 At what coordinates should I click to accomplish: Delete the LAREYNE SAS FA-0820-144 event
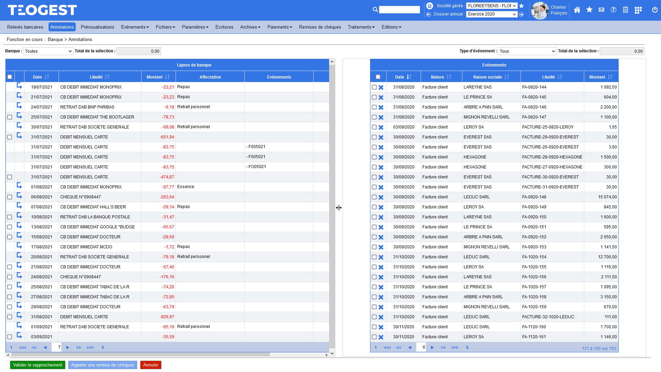(381, 87)
